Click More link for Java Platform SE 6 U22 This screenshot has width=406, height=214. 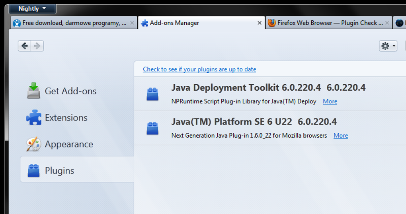pyautogui.click(x=341, y=136)
